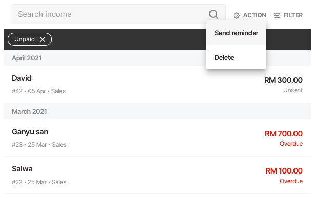The width and height of the screenshot is (315, 198).
Task: Click the sliders icon beside FILTER
Action: [277, 15]
